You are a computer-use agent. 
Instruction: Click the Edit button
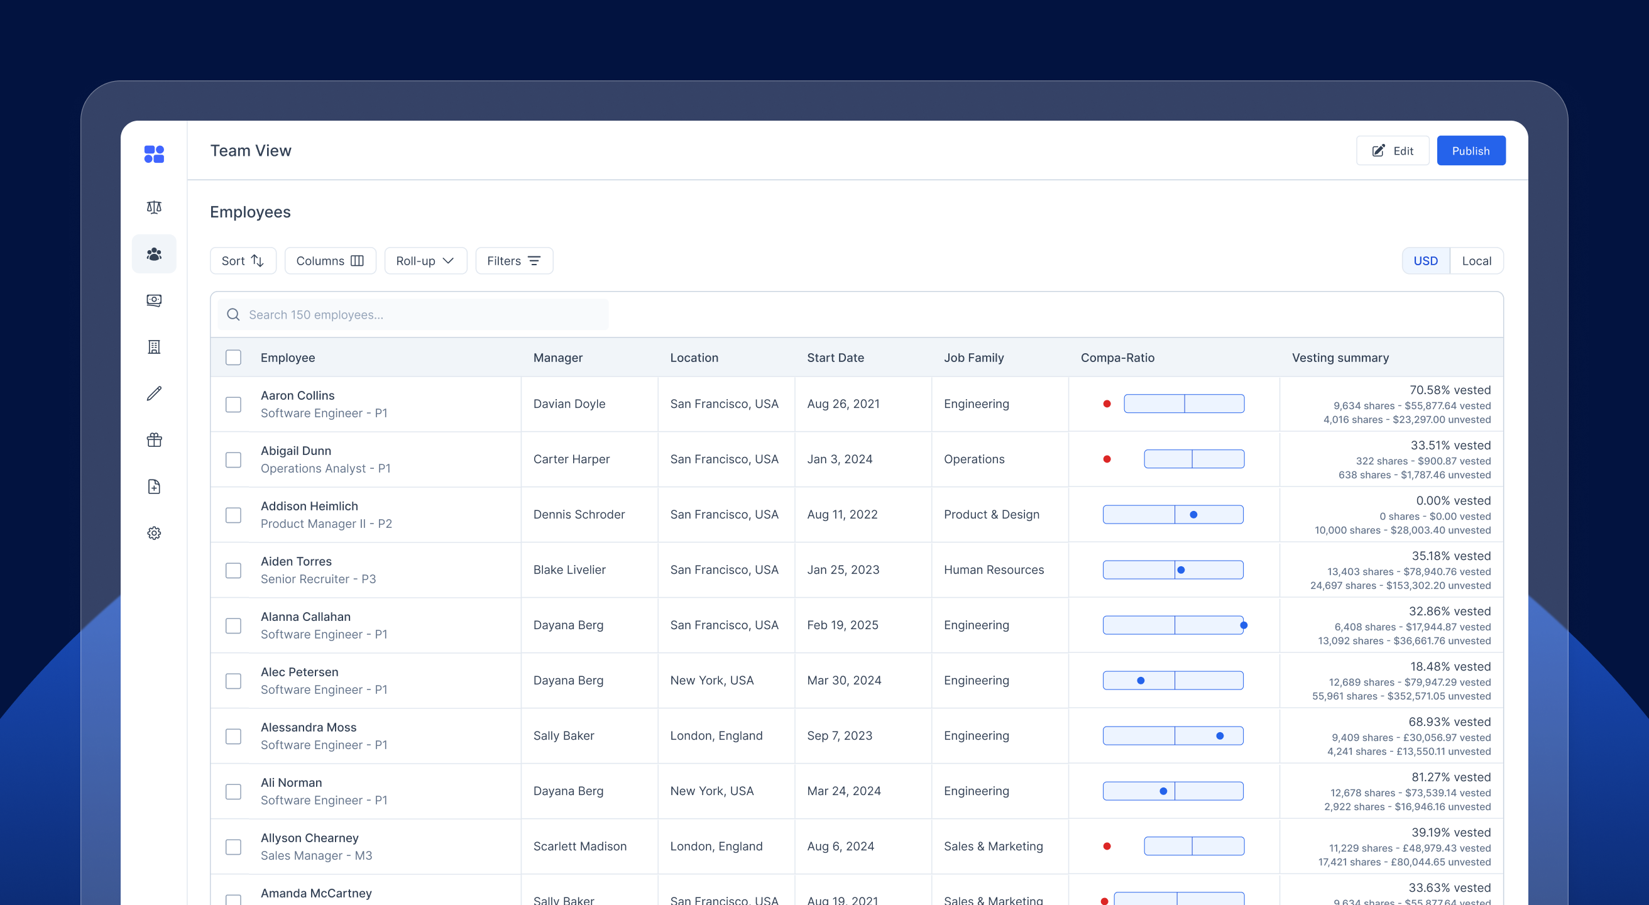(1393, 150)
